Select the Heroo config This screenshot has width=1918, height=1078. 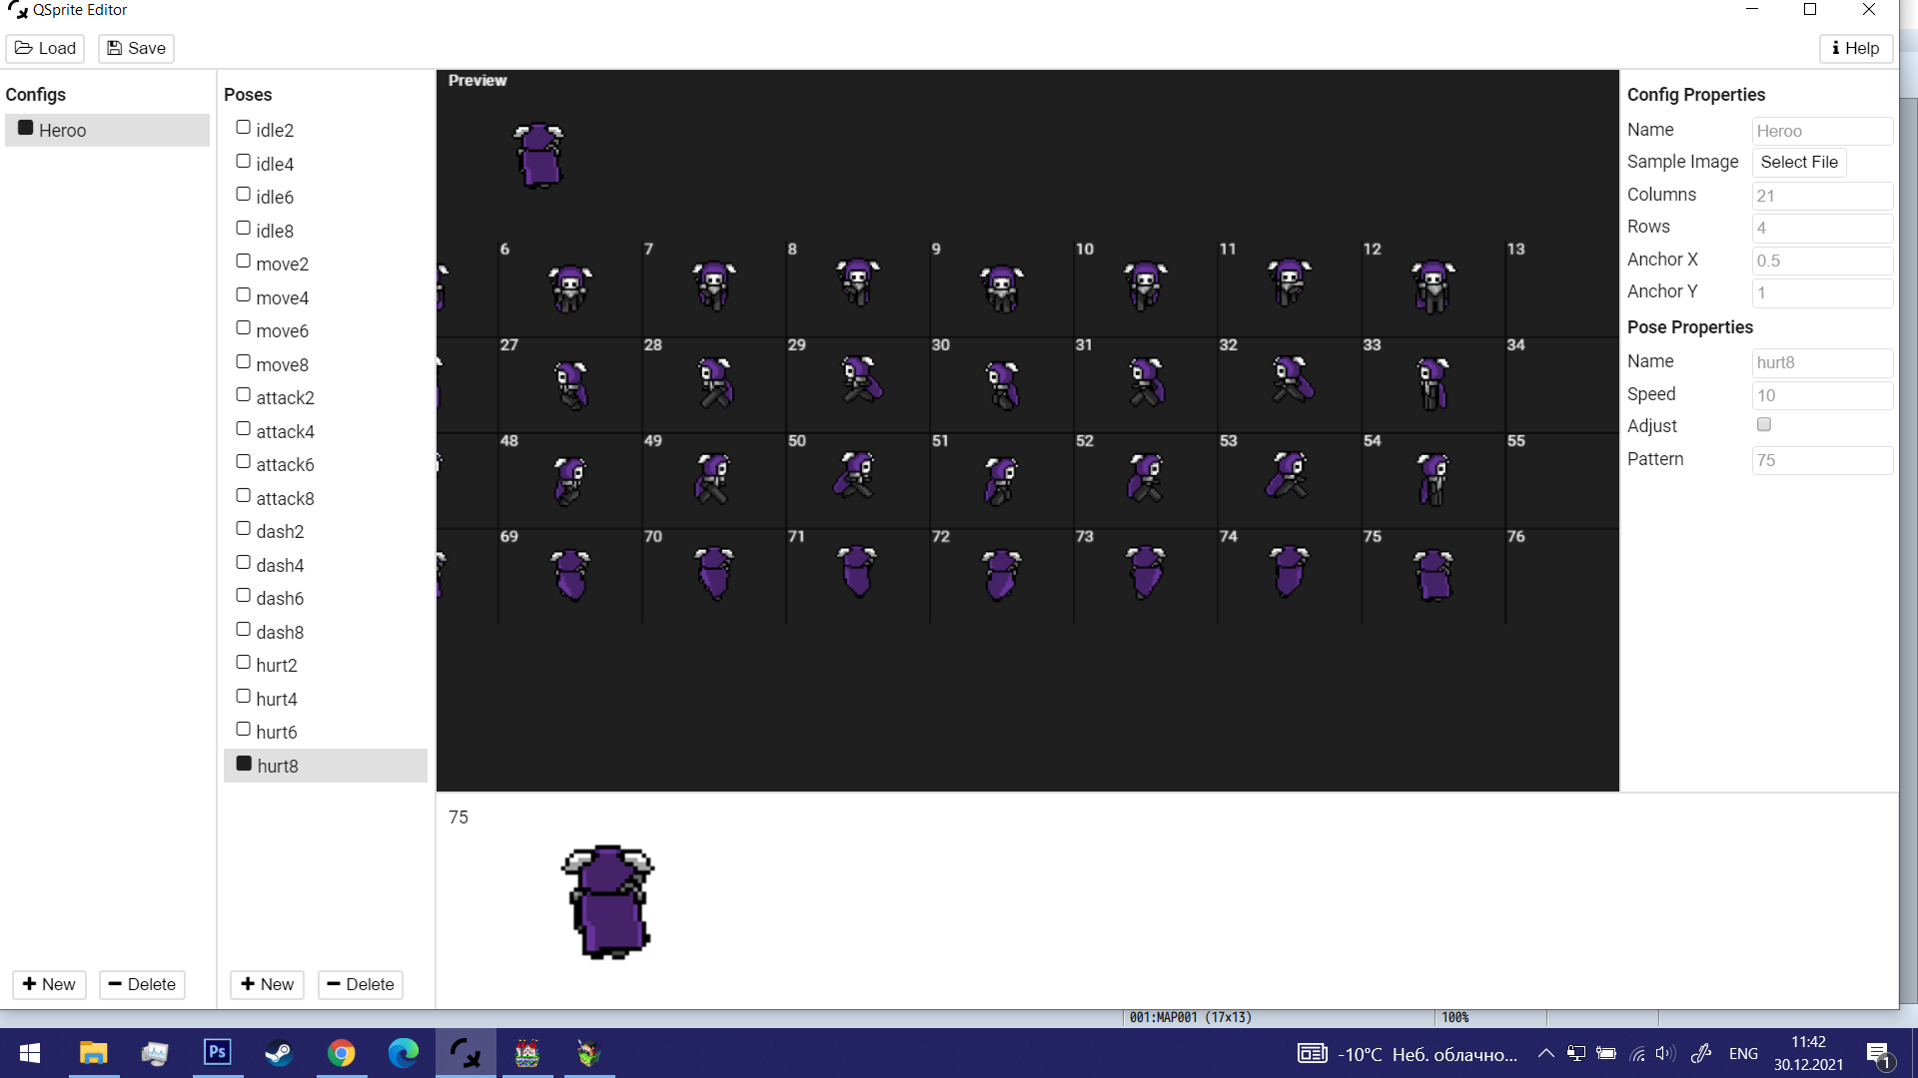coord(107,130)
